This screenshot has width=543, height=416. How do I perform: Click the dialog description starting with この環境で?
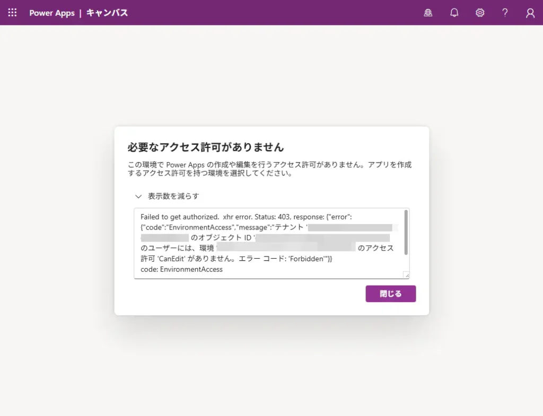coord(269,169)
